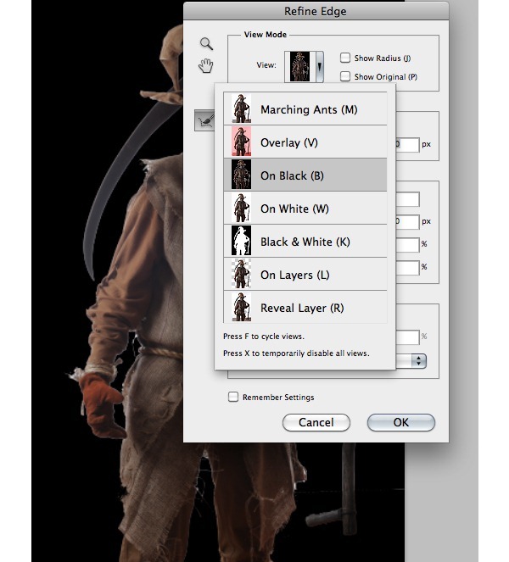This screenshot has height=562, width=509.
Task: Select the Refine Radius brush tool
Action: (204, 120)
